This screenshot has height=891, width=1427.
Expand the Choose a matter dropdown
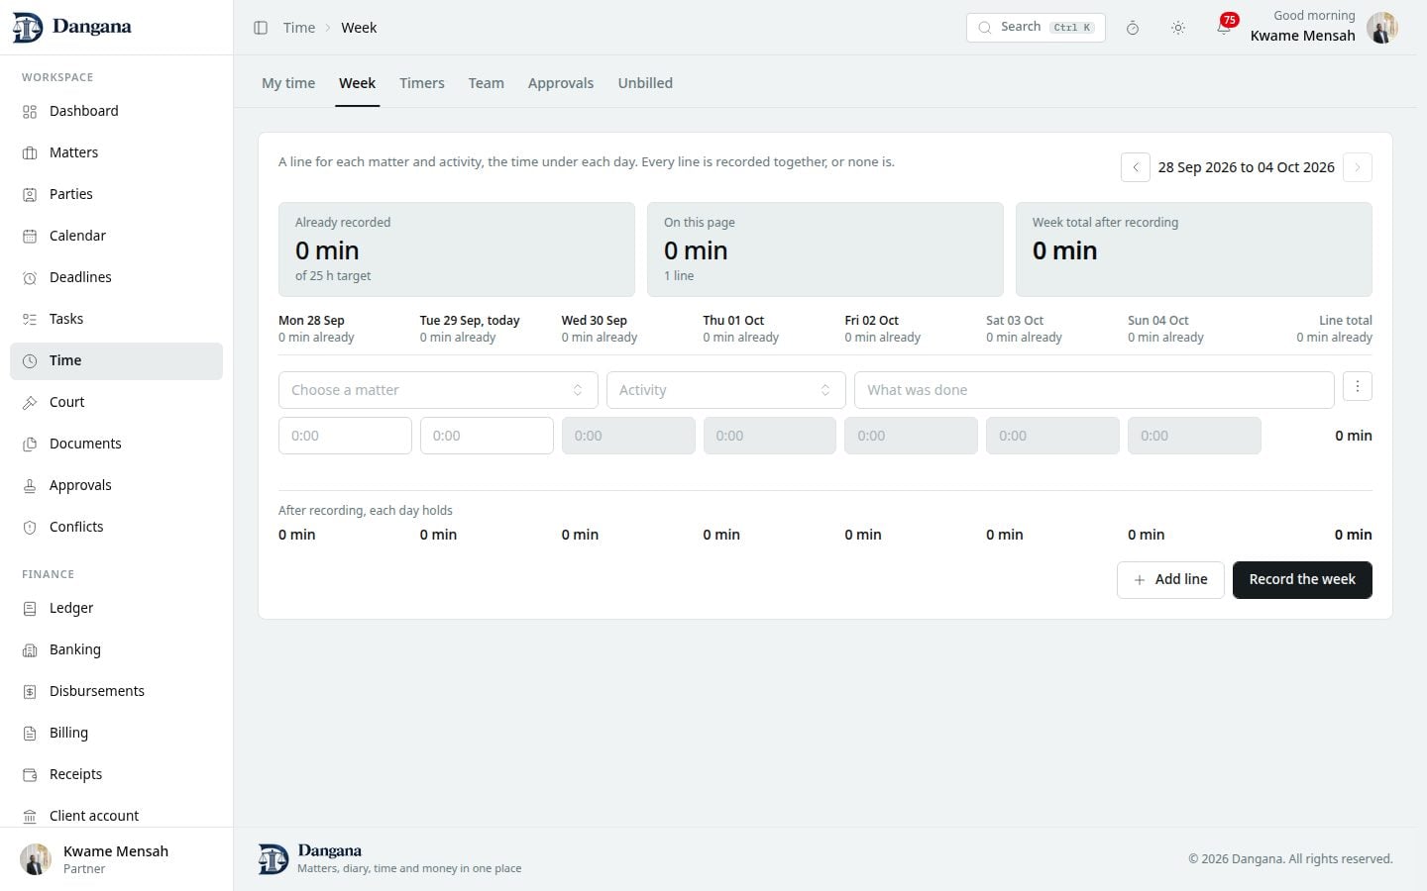coord(438,390)
